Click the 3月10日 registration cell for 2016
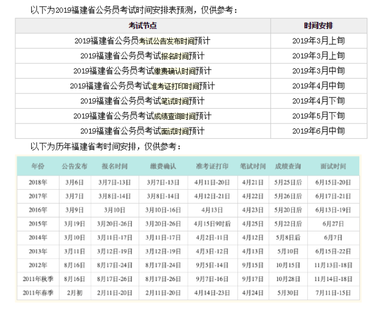The height and width of the screenshot is (310, 368). [x=115, y=210]
